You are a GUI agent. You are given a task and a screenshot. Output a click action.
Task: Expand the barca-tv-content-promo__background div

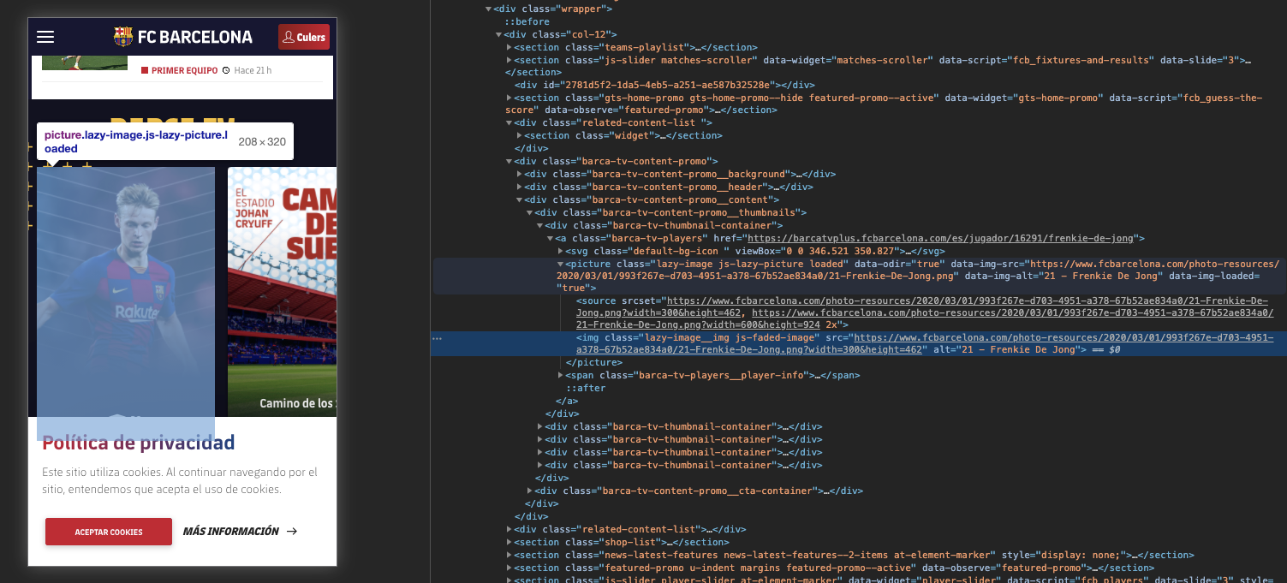click(520, 174)
